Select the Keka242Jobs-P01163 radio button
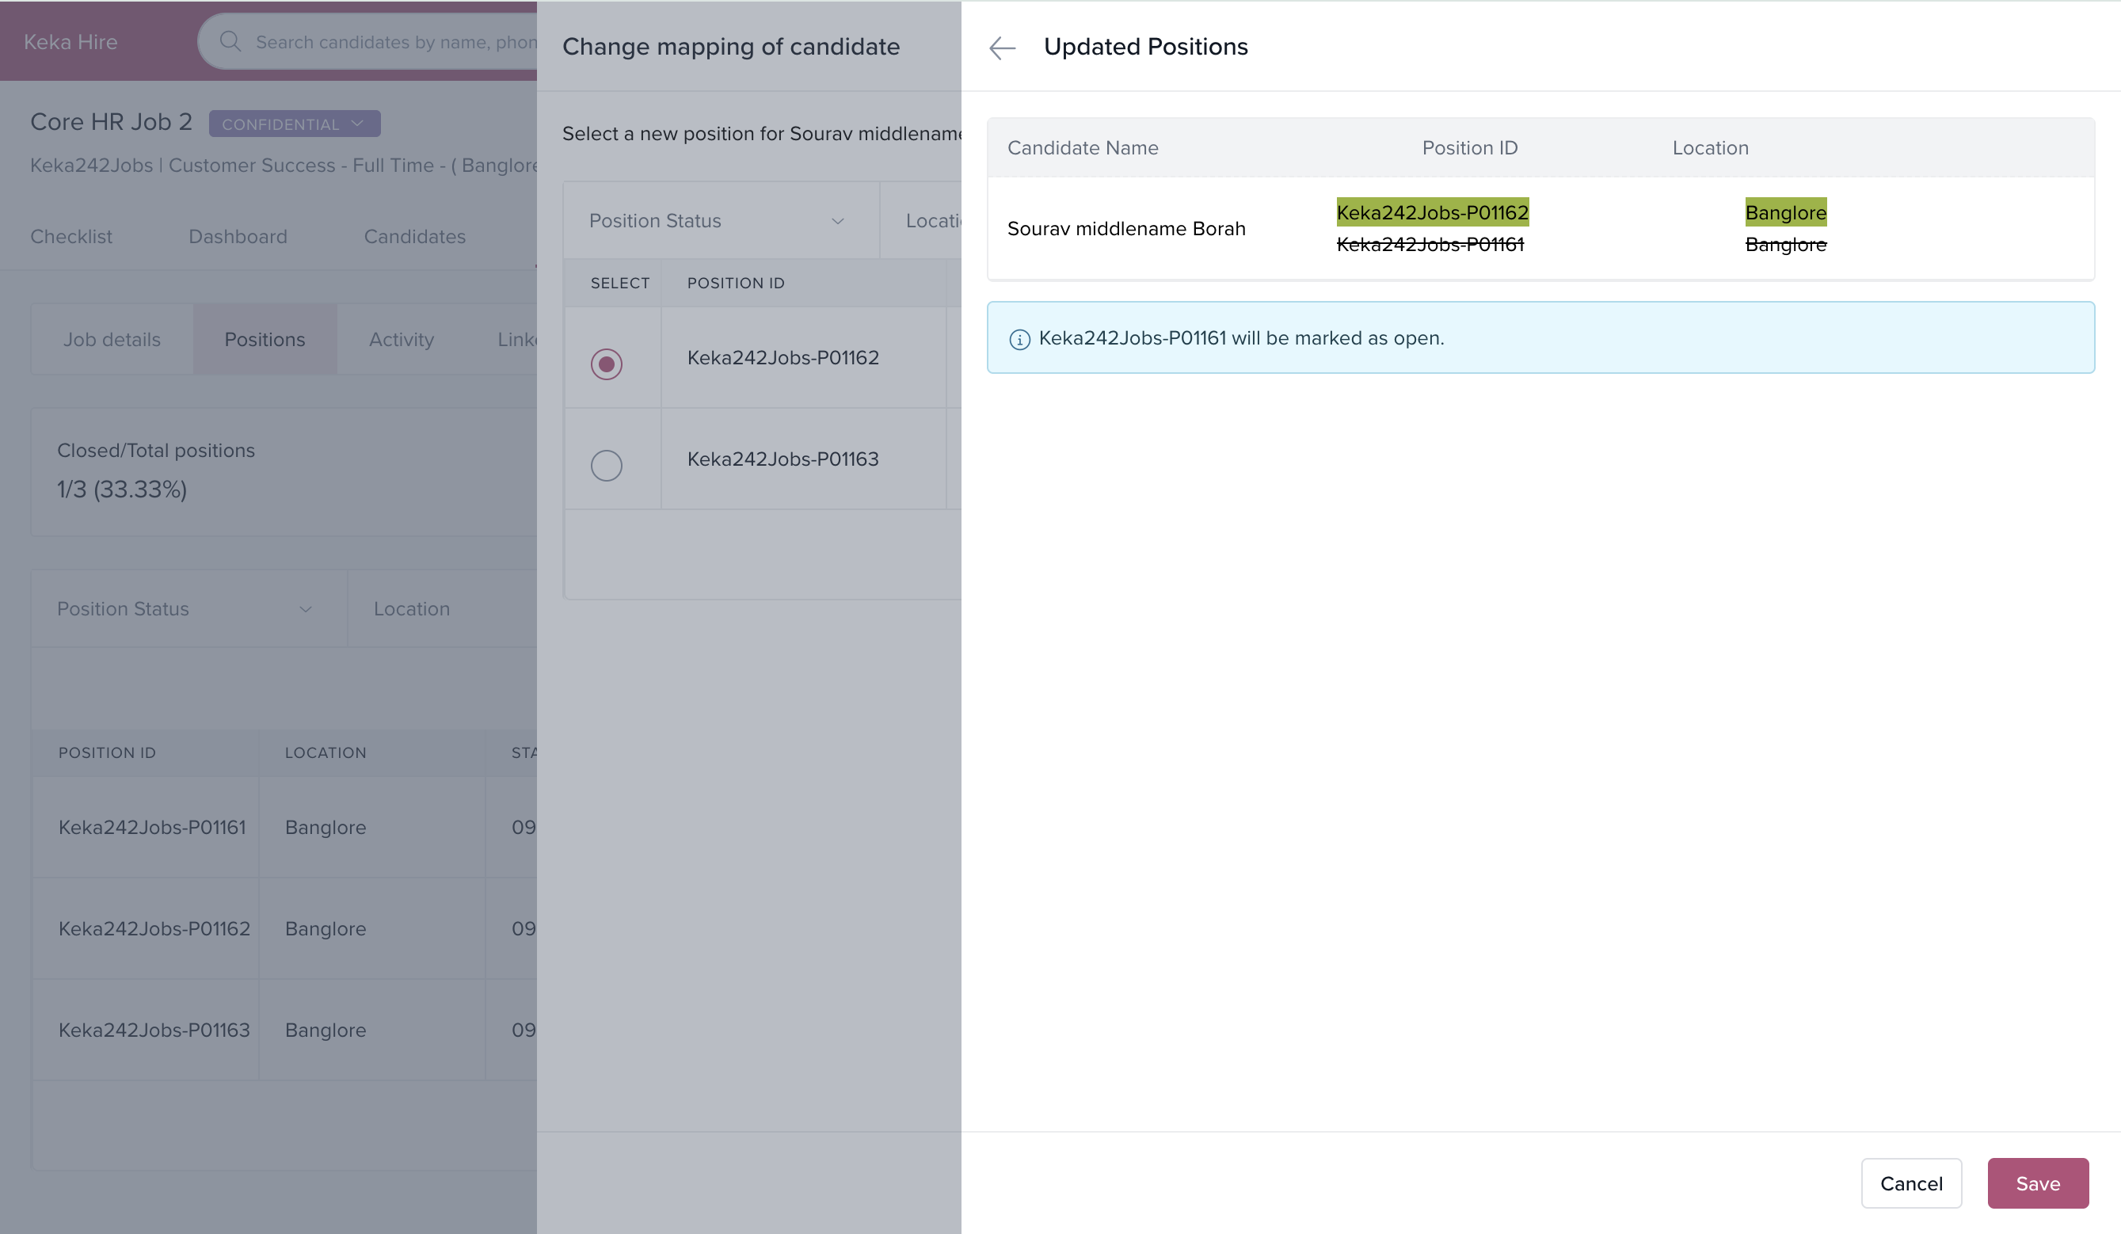 606,465
